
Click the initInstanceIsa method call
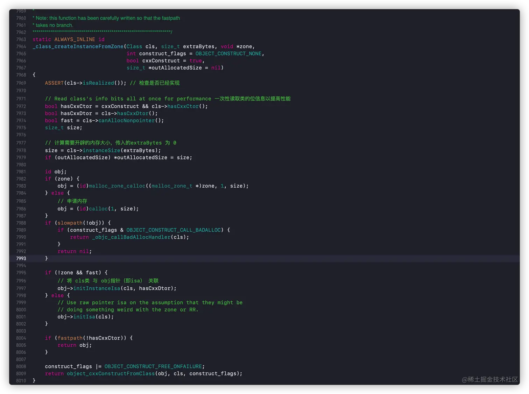pyautogui.click(x=97, y=288)
